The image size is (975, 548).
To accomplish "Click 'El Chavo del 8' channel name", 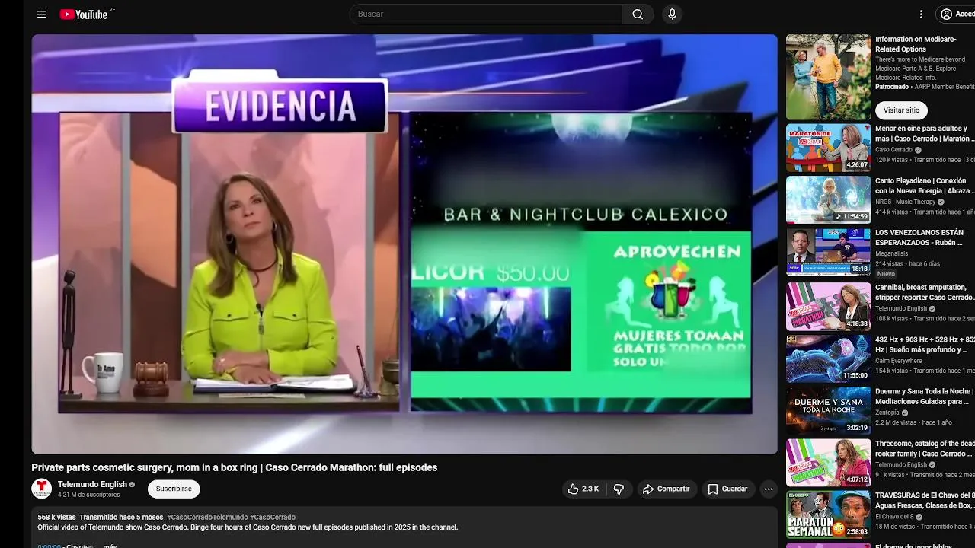I will [894, 517].
